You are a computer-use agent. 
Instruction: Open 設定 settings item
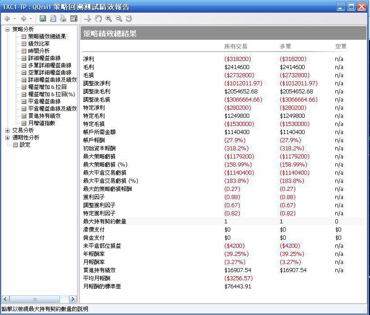tap(25, 145)
